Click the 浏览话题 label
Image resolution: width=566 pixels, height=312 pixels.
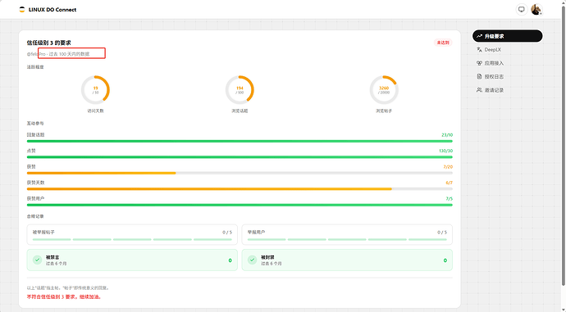pyautogui.click(x=240, y=111)
